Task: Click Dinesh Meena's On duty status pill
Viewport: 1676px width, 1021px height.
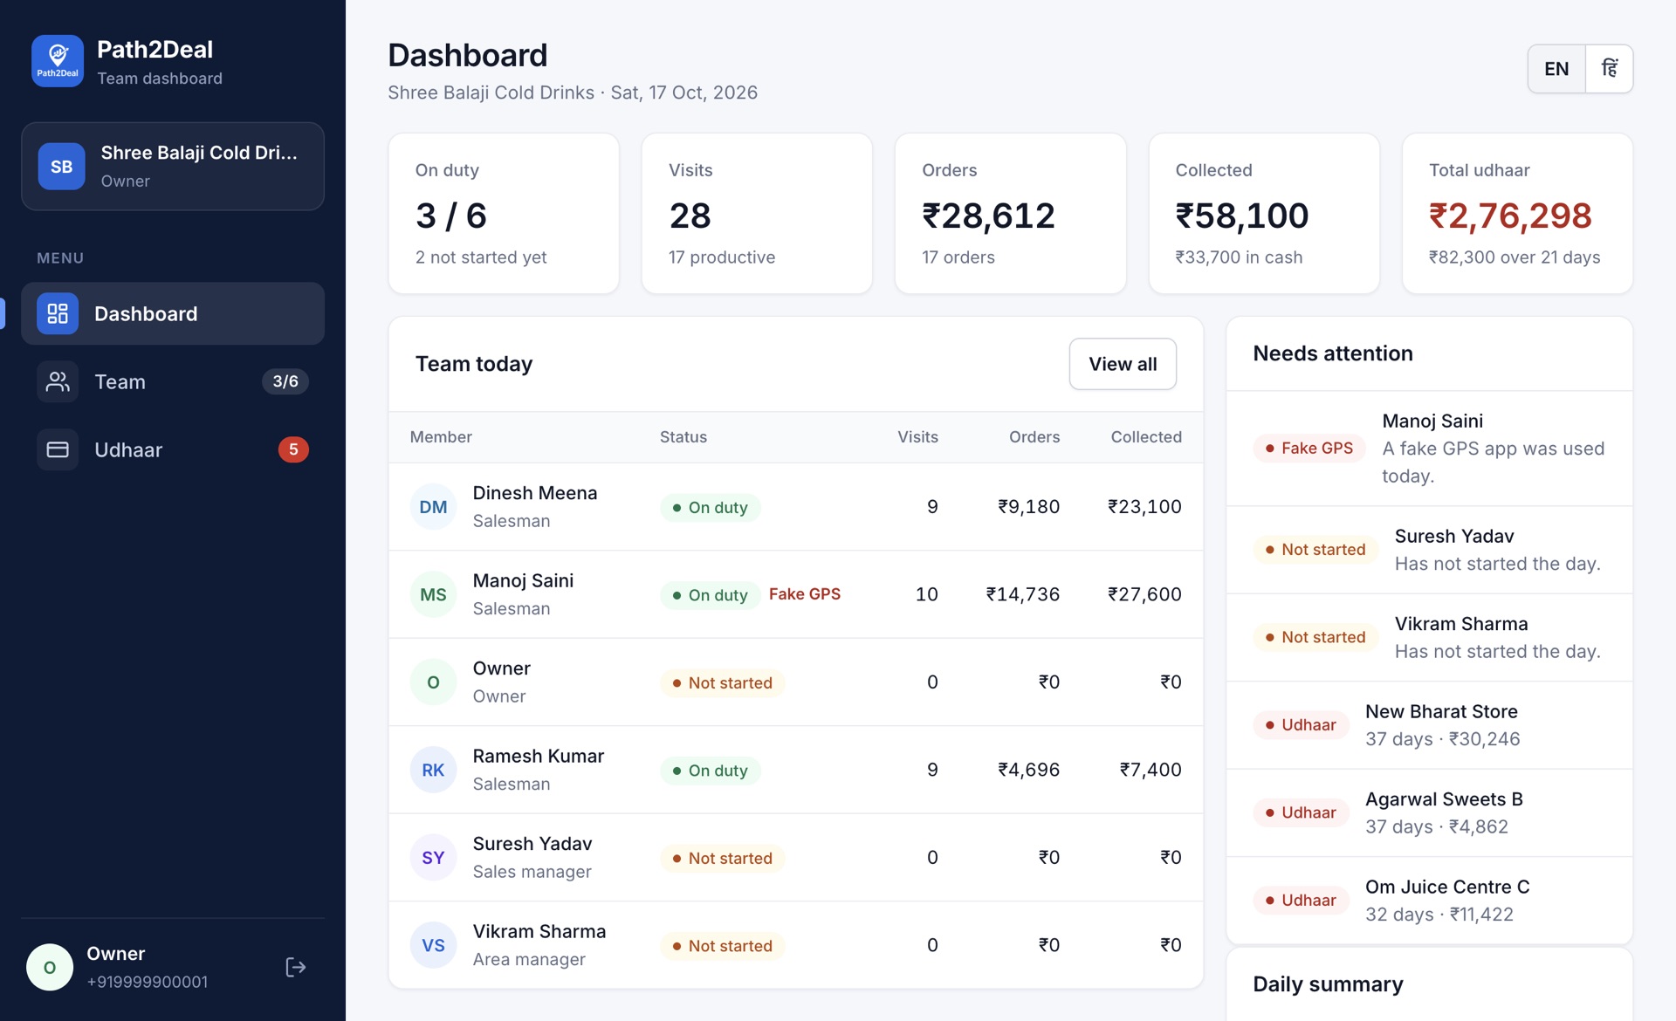Action: [x=711, y=507]
